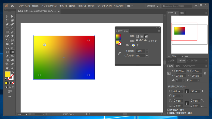The image size is (212, 119).
Task: Select the Mesh tool
Action: [x=7, y=52]
